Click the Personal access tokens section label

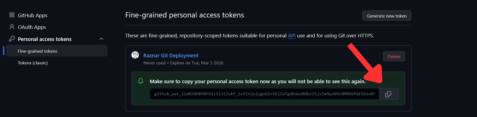tap(45, 39)
